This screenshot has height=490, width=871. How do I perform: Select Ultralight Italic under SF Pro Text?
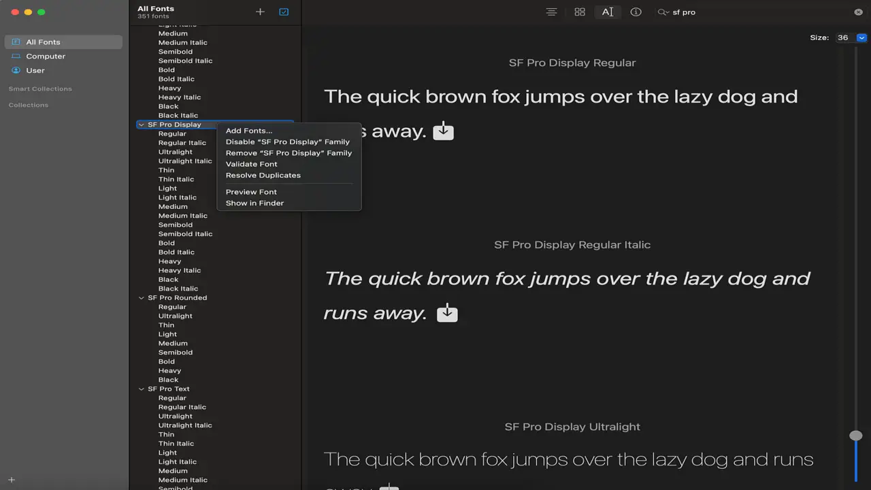[x=185, y=425]
